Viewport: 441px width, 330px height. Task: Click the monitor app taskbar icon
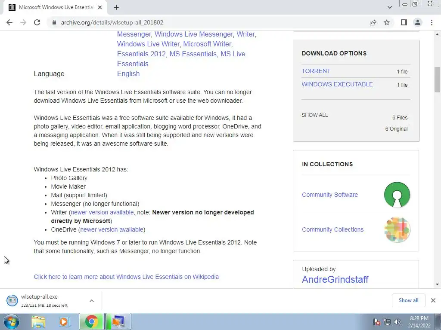click(118, 321)
